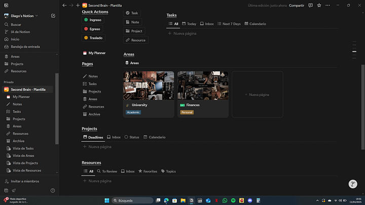Switch Projects to Inbox tab

[114, 137]
